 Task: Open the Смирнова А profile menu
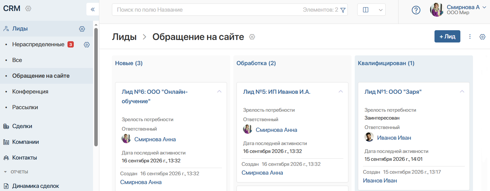458,10
